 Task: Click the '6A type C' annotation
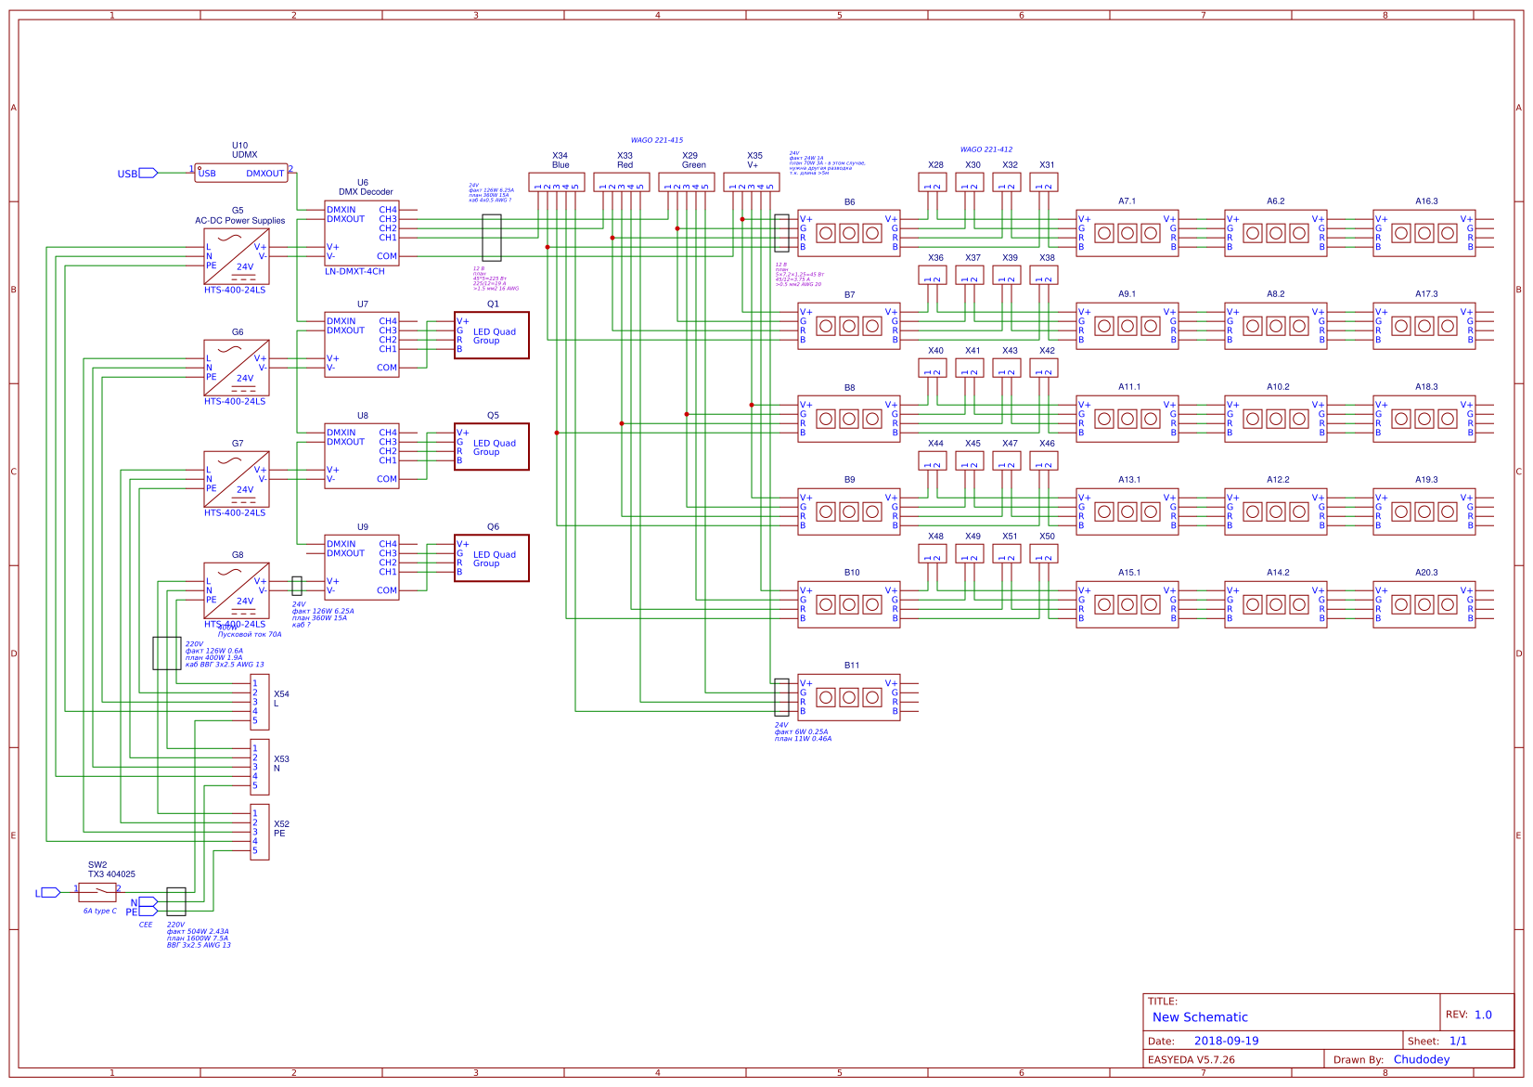point(100,911)
